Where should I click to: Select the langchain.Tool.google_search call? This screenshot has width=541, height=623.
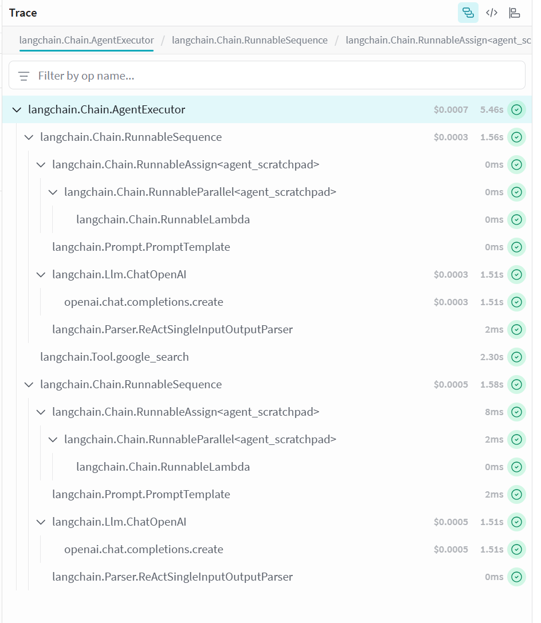(x=114, y=357)
